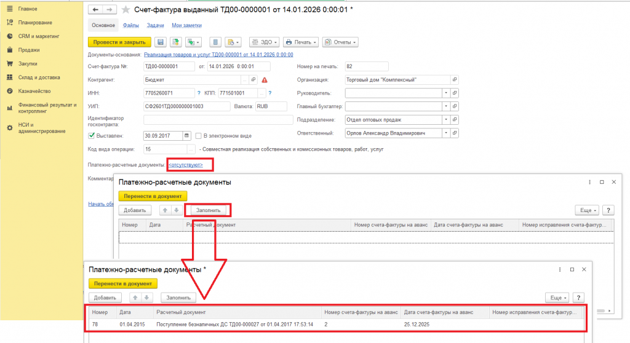
Task: Expand the Подразделение dropdown arrow
Action: [x=446, y=119]
